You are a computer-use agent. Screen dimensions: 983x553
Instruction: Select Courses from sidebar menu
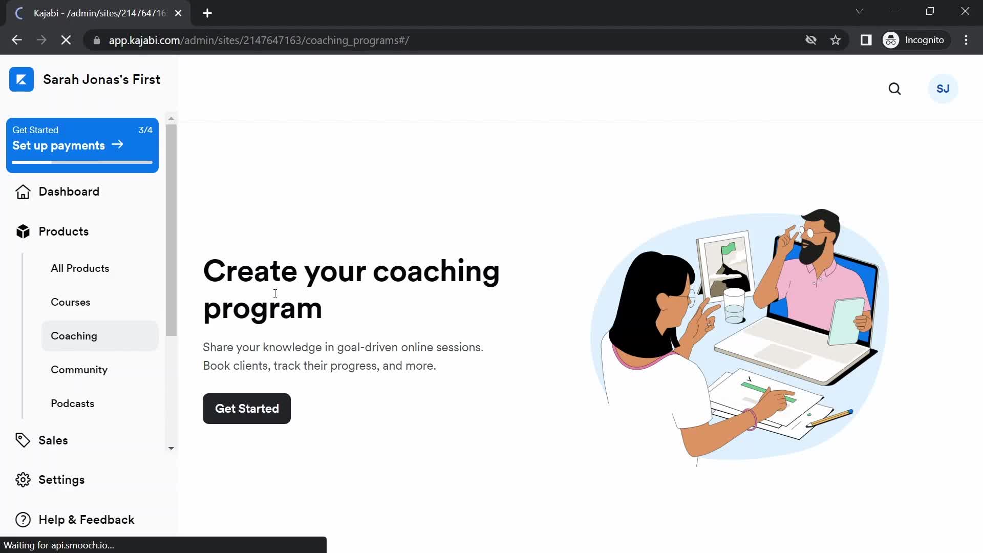pyautogui.click(x=71, y=302)
